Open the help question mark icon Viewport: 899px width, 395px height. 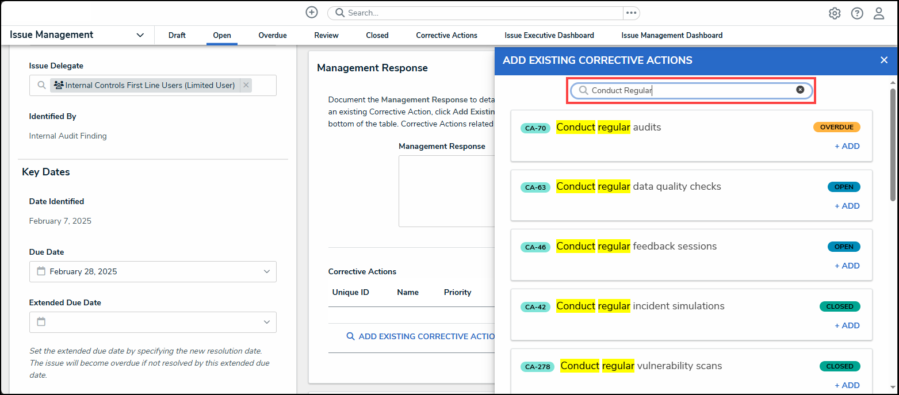(x=857, y=13)
